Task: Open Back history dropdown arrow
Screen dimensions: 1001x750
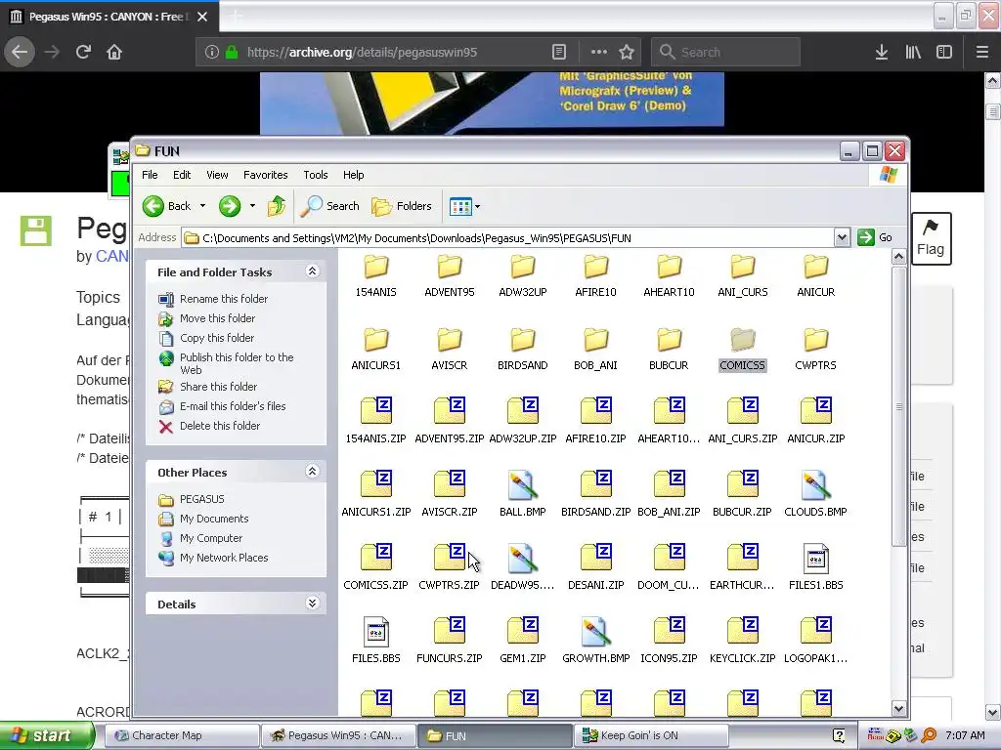Action: point(202,206)
